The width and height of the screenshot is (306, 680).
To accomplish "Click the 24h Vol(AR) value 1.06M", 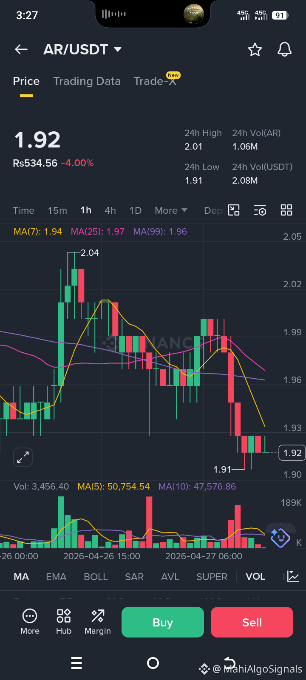I will point(245,147).
